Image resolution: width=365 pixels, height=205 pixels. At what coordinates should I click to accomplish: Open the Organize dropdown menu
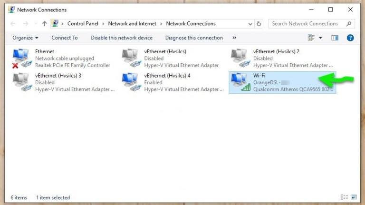click(x=25, y=38)
